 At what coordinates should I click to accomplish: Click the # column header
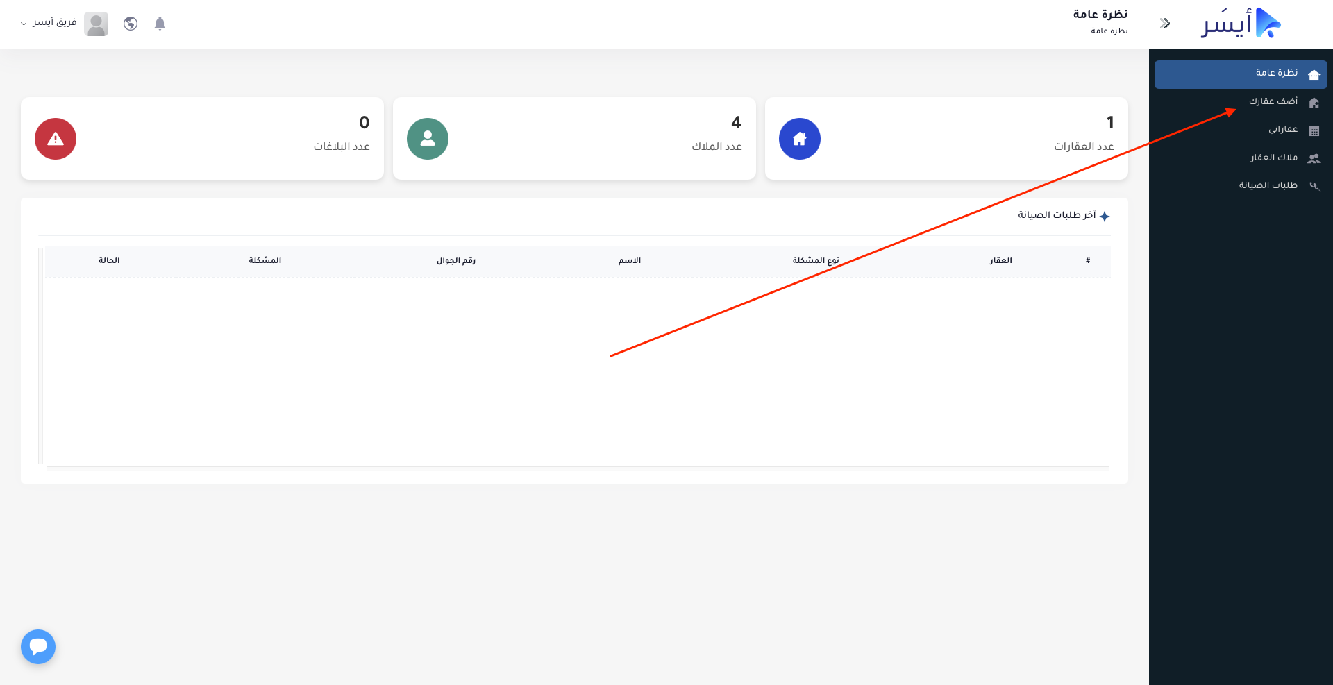(1088, 261)
